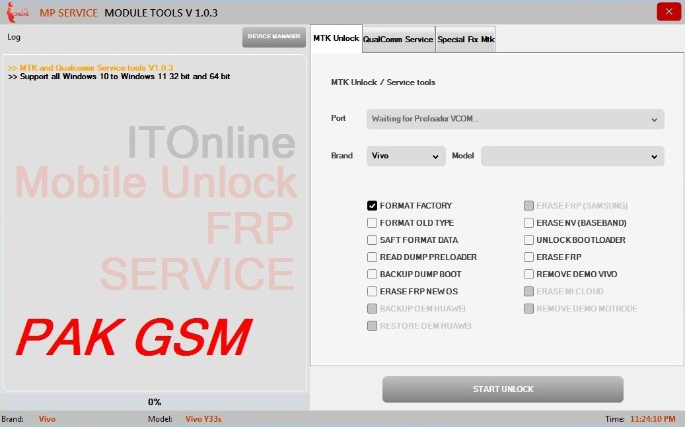Open the Brand dropdown showing Vivo
685x427 pixels.
(406, 156)
